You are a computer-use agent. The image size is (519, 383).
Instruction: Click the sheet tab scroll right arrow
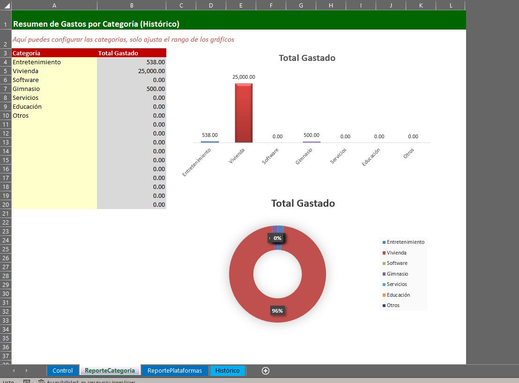click(x=27, y=370)
